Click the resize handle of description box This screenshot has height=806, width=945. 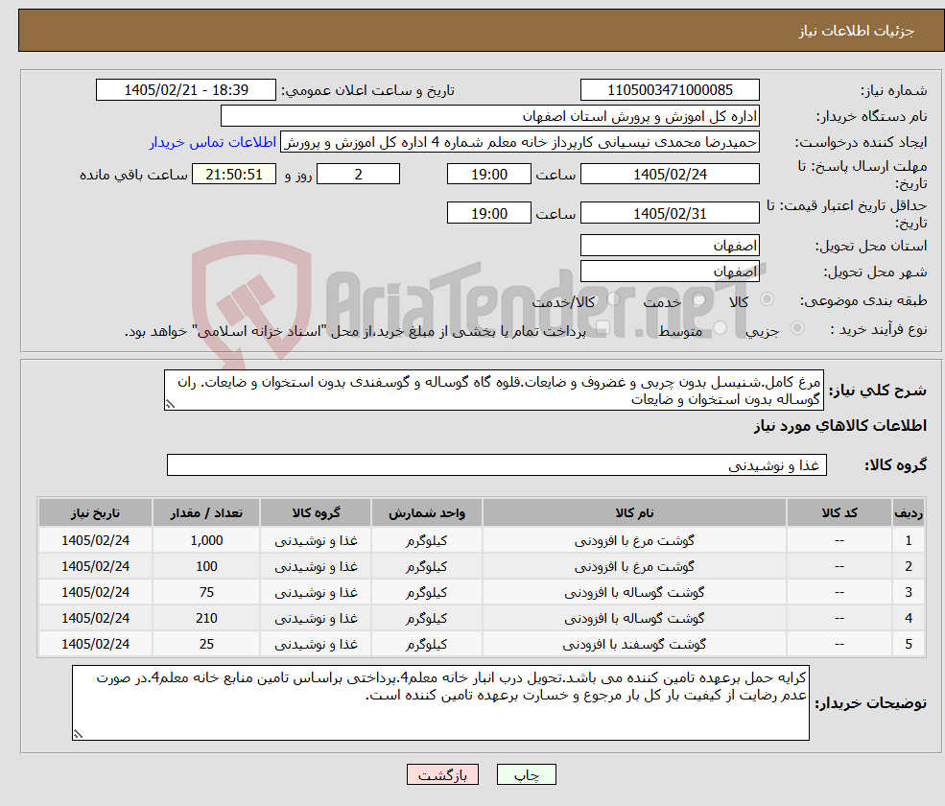coord(170,404)
